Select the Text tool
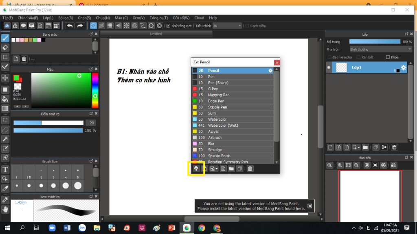The height and width of the screenshot is (234, 417). 5,169
